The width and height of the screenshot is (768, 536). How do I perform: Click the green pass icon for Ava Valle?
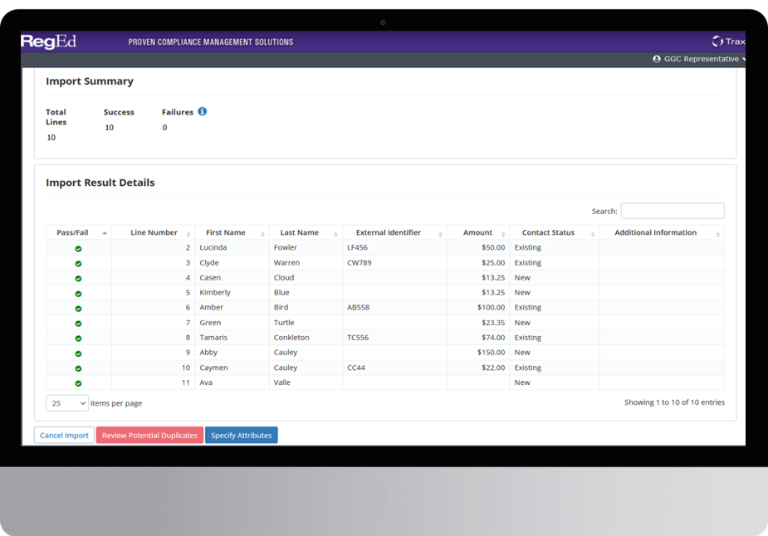tap(78, 383)
